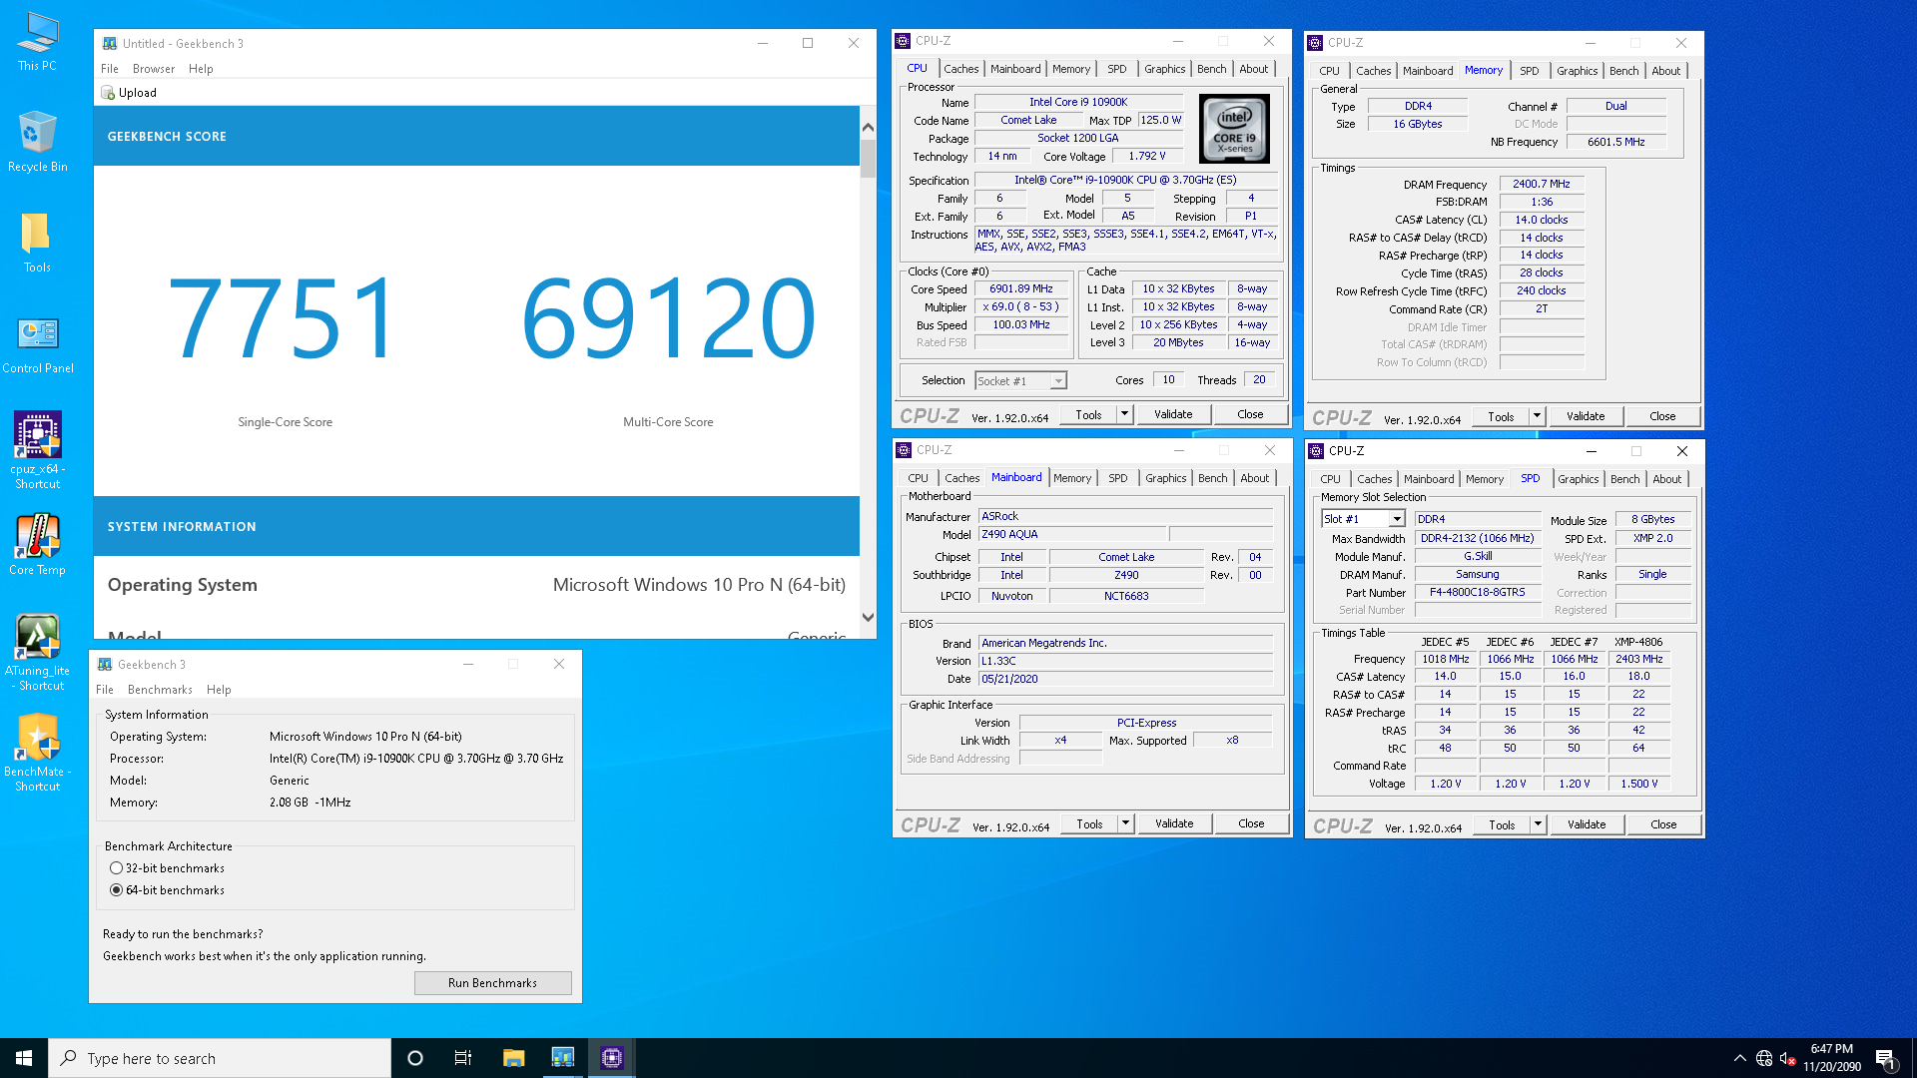This screenshot has width=1917, height=1078.
Task: Expand Tools arrow in CPU-Z Mainboard window
Action: 1125,823
